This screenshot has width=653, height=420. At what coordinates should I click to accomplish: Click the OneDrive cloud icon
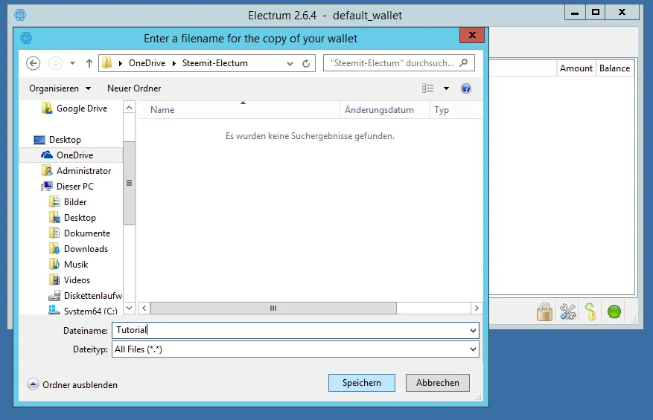tap(47, 155)
